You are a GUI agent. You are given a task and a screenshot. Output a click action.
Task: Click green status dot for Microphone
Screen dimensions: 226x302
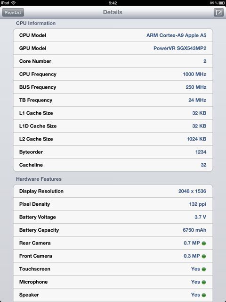pyautogui.click(x=204, y=282)
